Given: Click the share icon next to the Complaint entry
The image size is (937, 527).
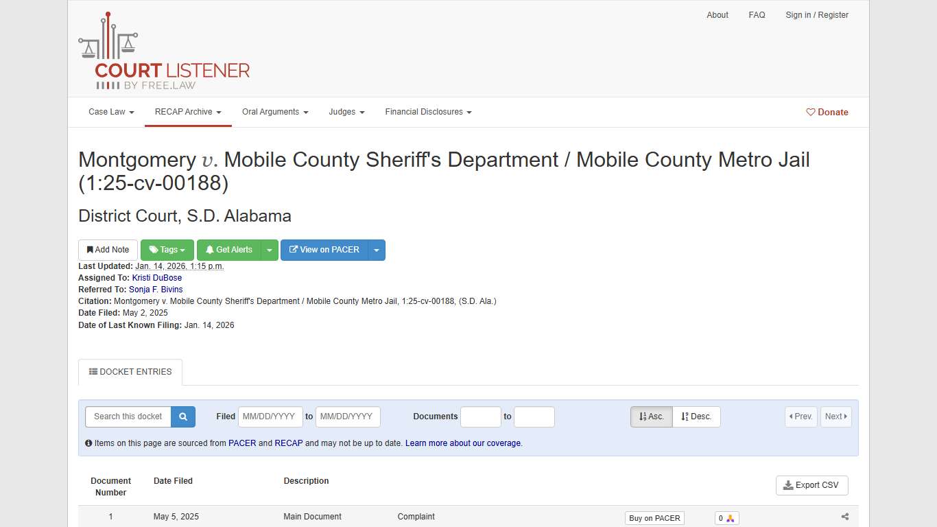Looking at the screenshot, I should (x=844, y=517).
